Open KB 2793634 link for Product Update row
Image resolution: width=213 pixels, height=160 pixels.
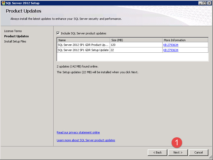171,45
